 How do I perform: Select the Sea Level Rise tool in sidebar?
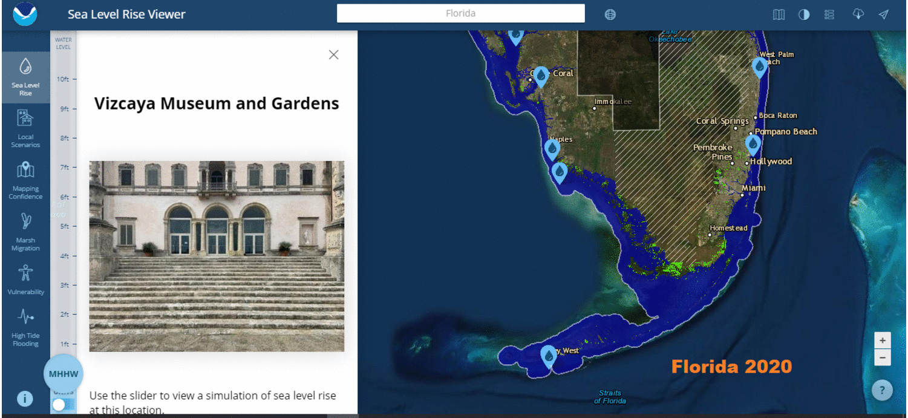pos(25,77)
